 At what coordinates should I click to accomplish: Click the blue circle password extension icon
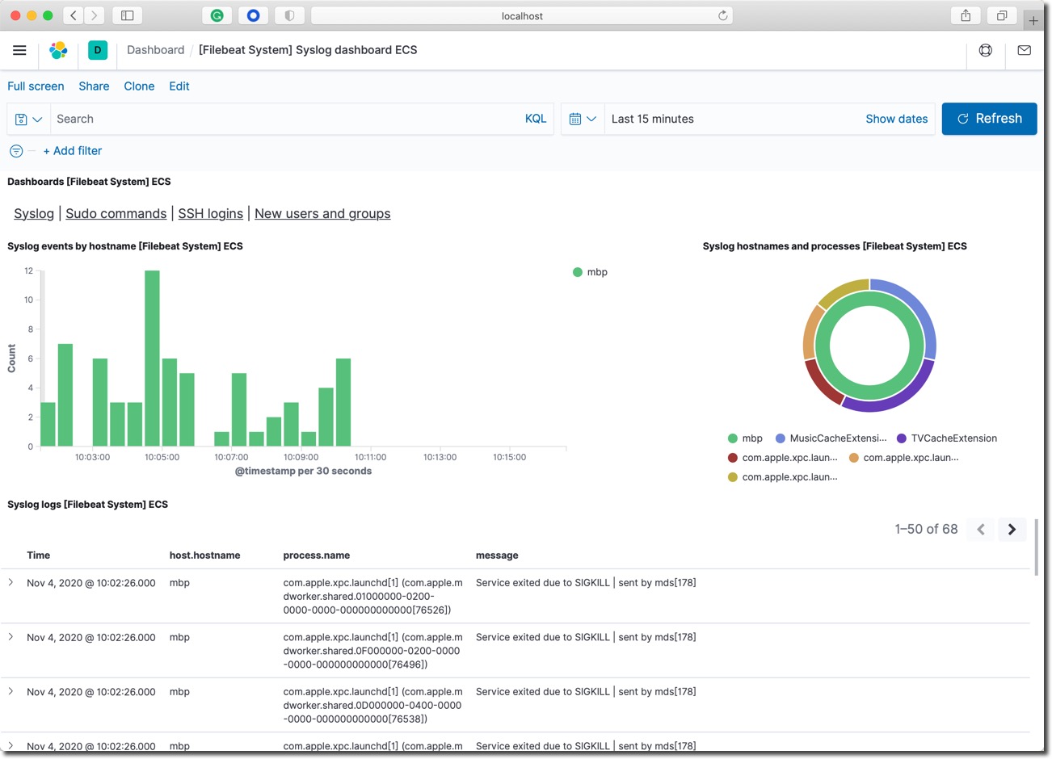(253, 15)
